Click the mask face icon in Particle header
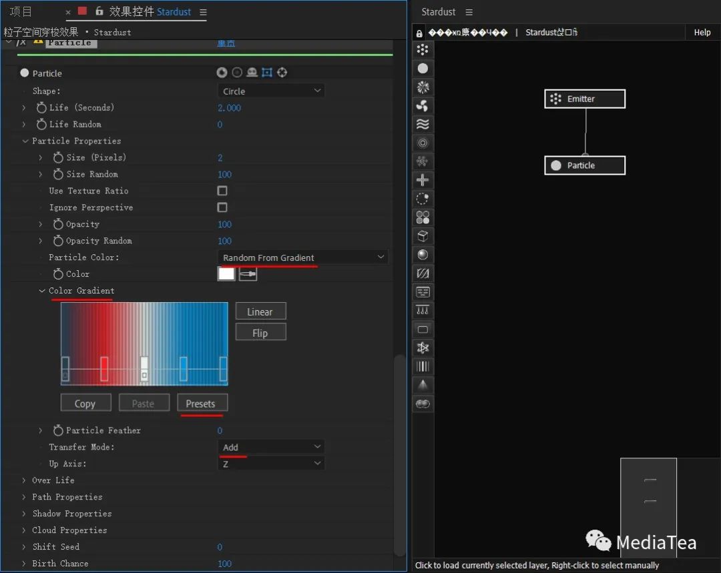721x573 pixels. click(252, 72)
